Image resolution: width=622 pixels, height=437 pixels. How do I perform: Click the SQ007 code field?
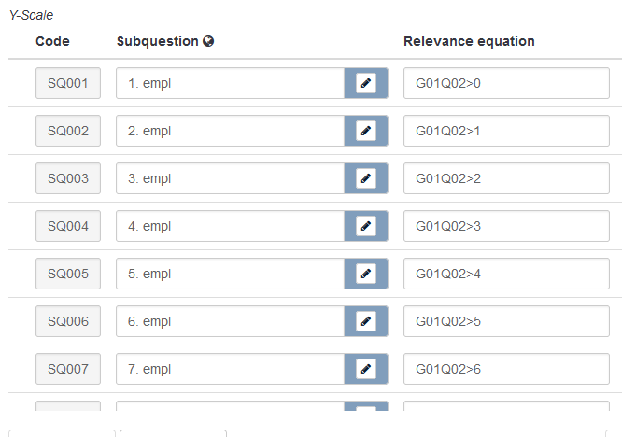click(x=68, y=370)
